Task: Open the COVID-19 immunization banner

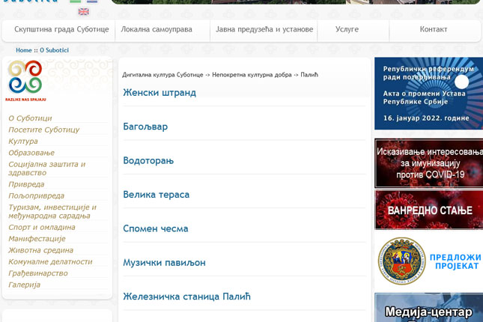Action: click(428, 163)
